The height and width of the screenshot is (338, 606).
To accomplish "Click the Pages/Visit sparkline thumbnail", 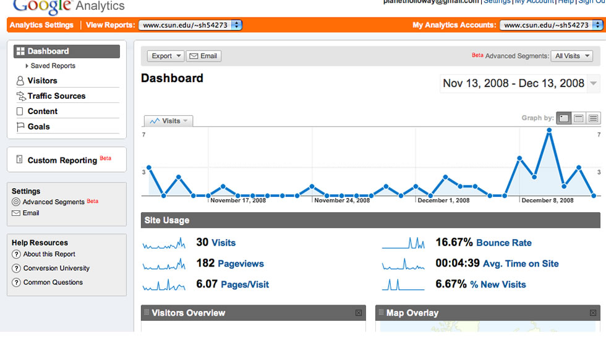I will tap(164, 285).
